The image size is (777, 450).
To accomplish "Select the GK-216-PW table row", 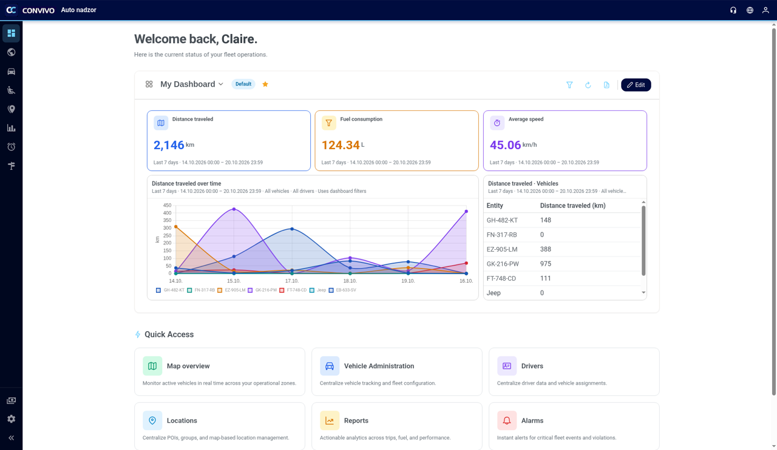I will click(562, 264).
